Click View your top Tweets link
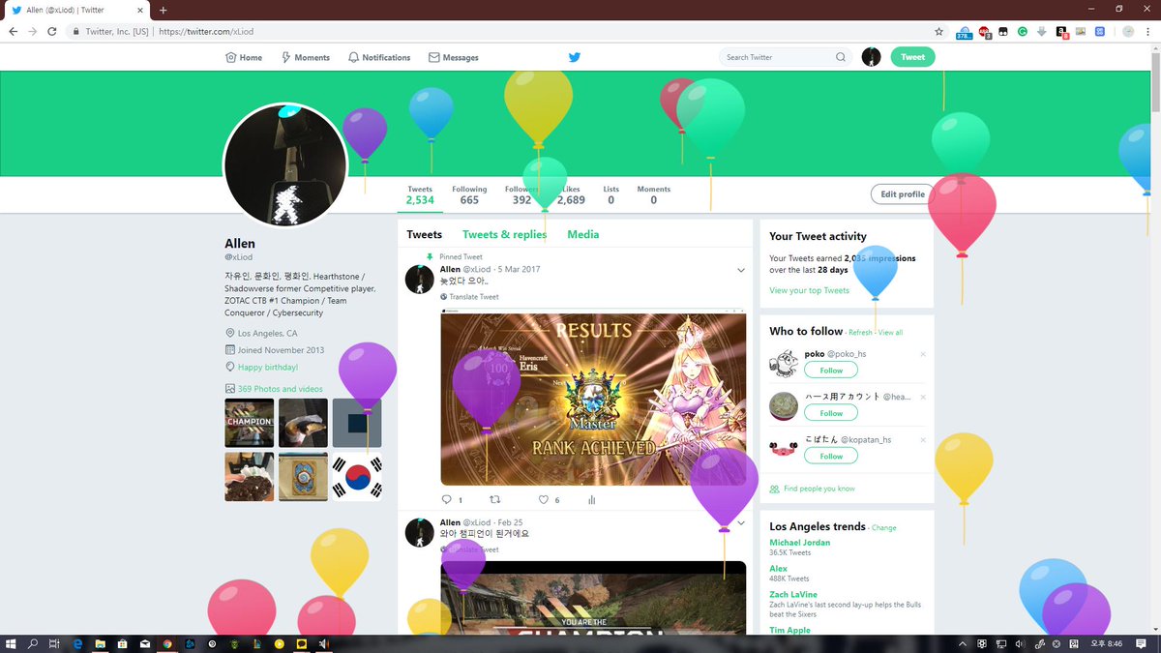Screen dimensions: 1161x653 click(809, 290)
